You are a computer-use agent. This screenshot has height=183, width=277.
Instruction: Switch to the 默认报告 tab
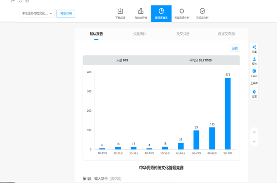coord(96,34)
